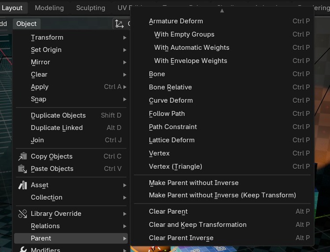The image size is (330, 252).
Task: Click the transform orientation axes icon
Action: pyautogui.click(x=119, y=24)
